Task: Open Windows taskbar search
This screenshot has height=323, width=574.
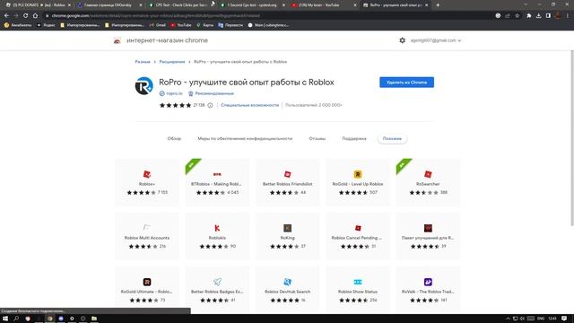Action: pos(16,319)
